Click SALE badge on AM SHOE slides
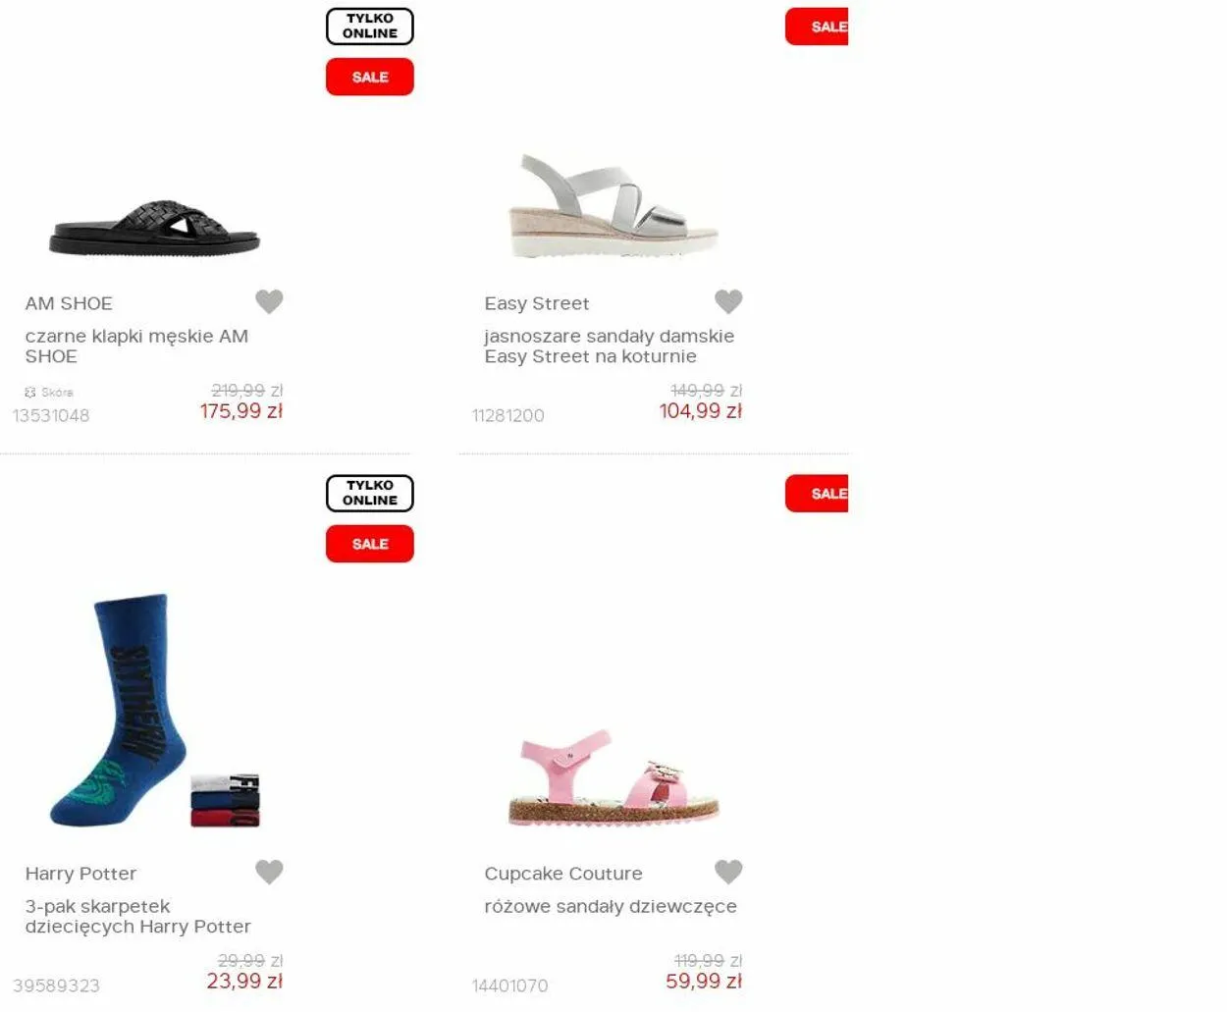Viewport: 1227px width, 1012px height. point(370,77)
